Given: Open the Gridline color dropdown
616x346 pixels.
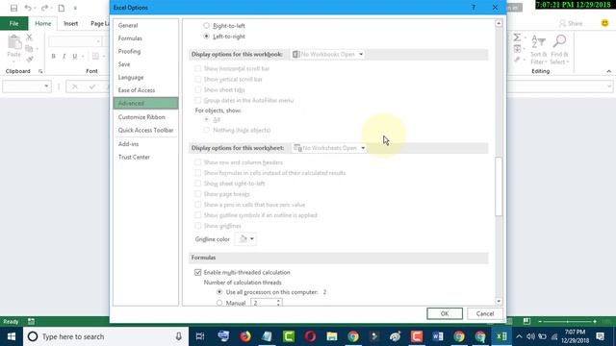Looking at the screenshot, I should click(245, 239).
